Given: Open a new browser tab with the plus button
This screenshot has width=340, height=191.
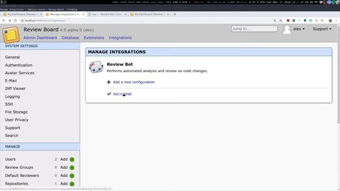Looking at the screenshot, I should coord(175,14).
